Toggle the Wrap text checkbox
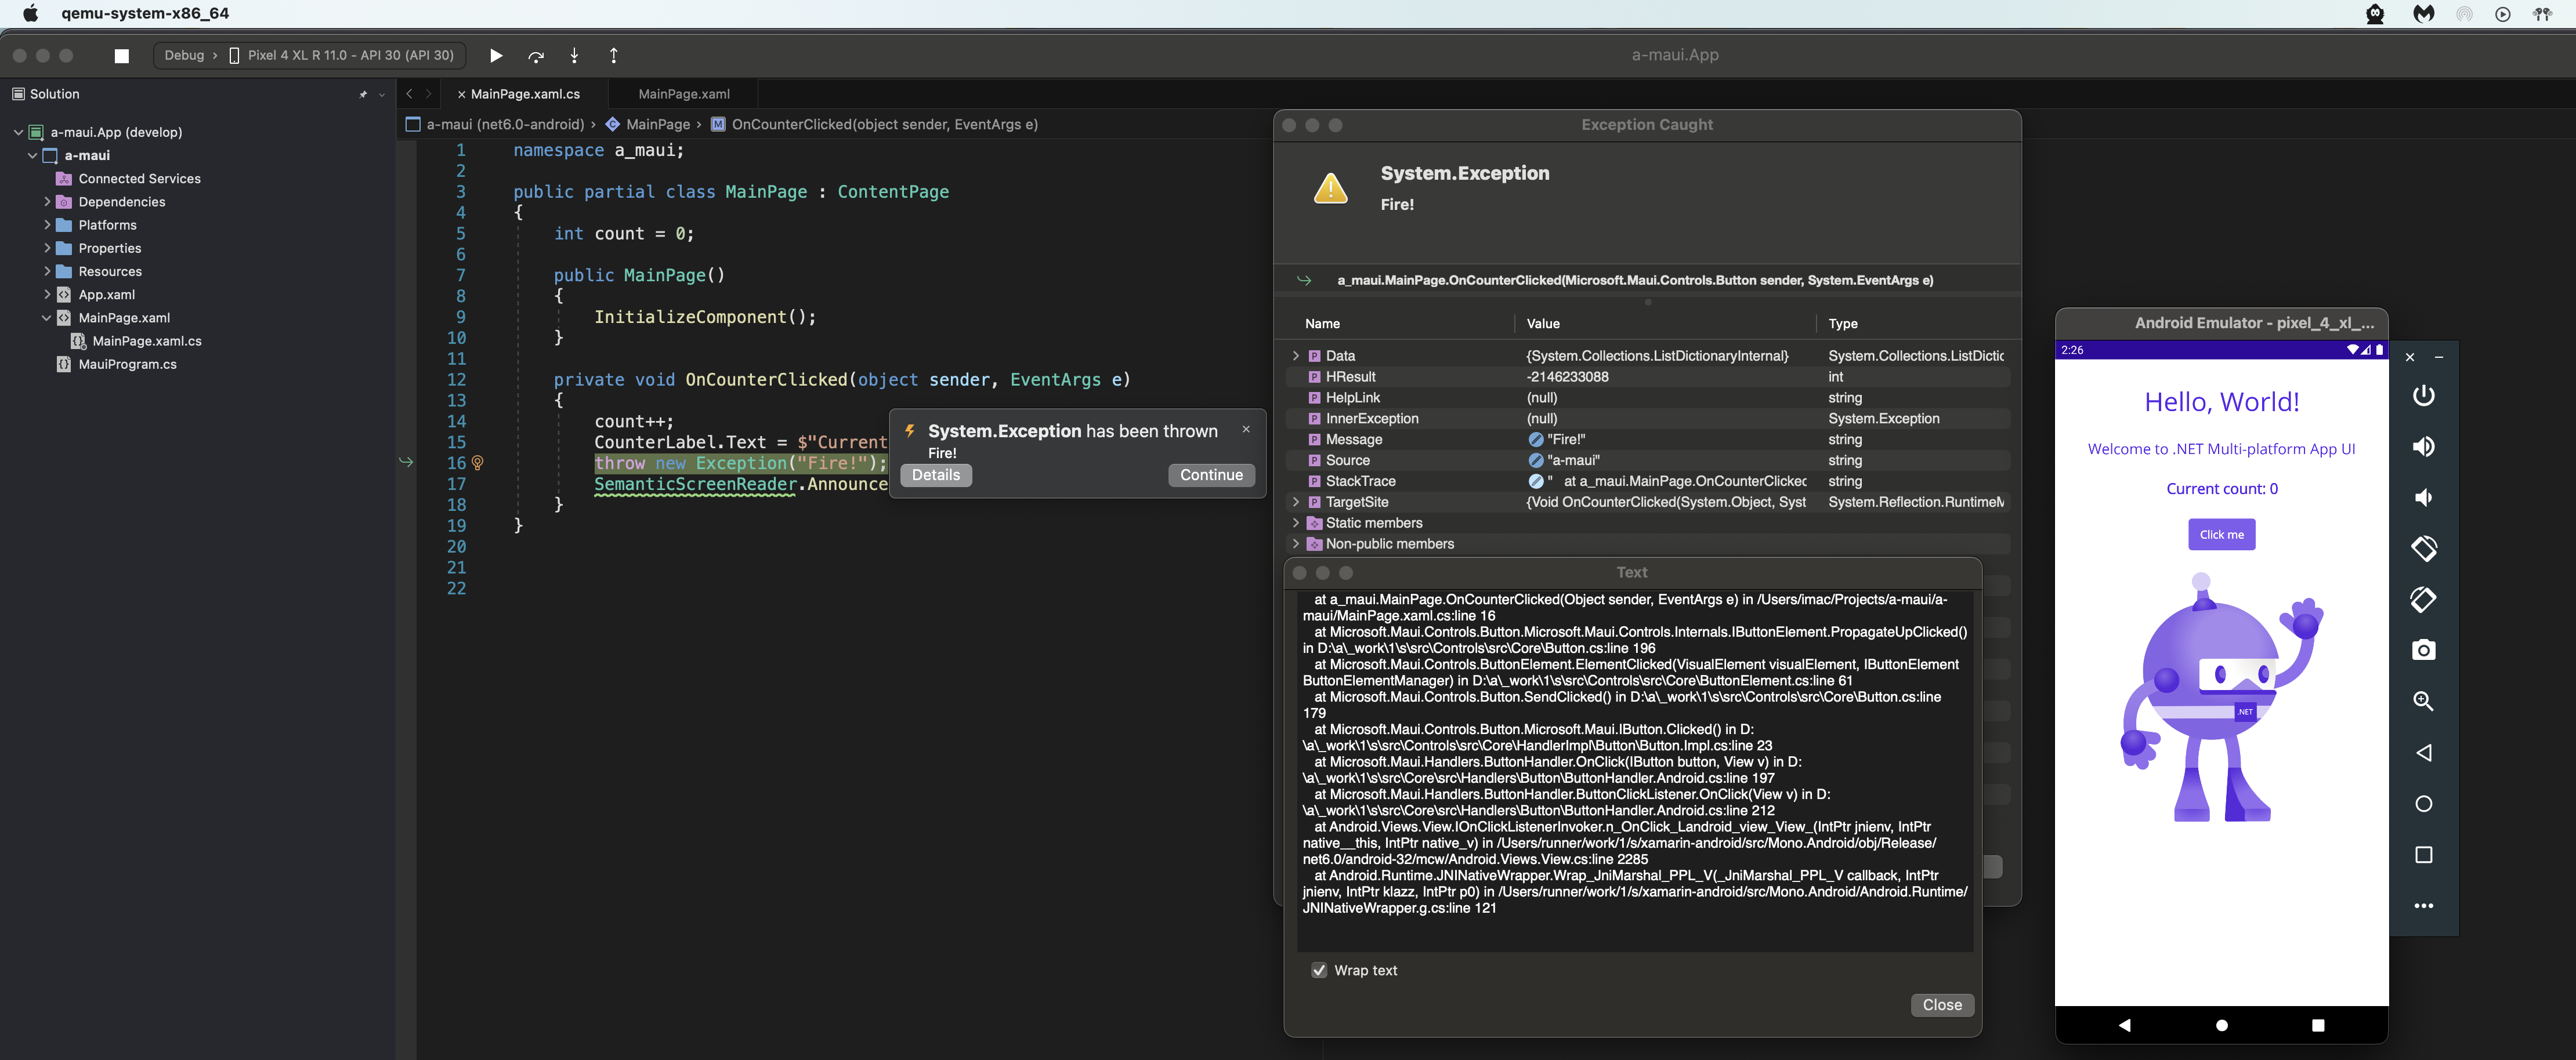Viewport: 2576px width, 1060px height. (x=1319, y=969)
